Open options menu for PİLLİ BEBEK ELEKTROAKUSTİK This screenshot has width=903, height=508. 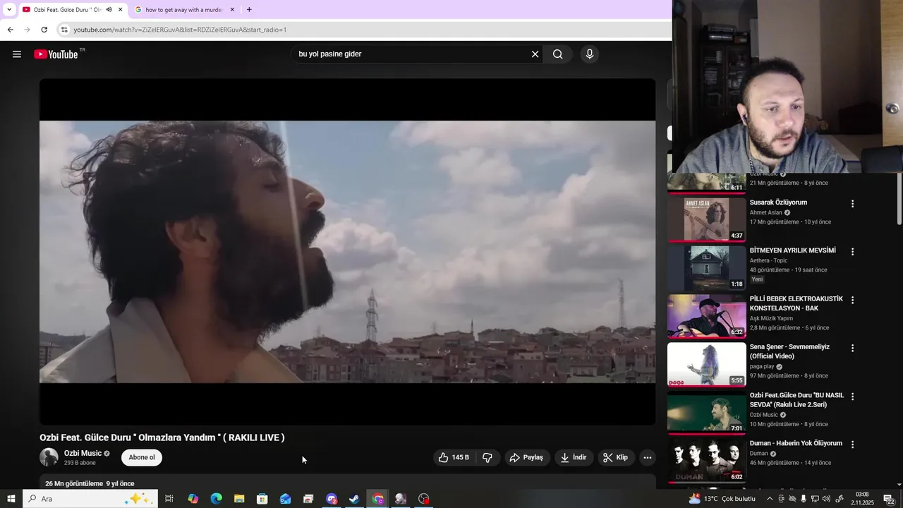coord(852,300)
